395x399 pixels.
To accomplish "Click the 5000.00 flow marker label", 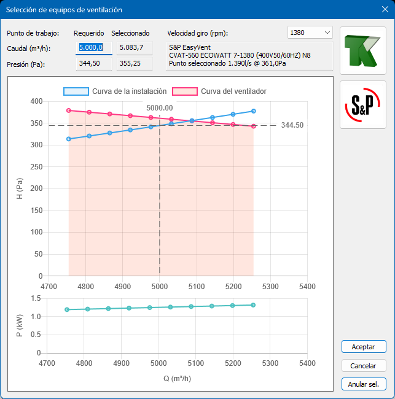I will [160, 108].
